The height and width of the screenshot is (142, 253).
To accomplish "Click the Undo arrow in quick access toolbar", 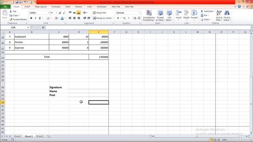I will [25, 2].
